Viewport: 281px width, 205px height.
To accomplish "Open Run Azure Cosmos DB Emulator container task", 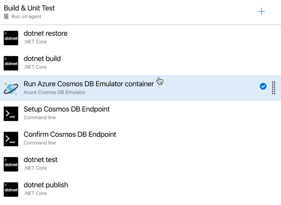I will pyautogui.click(x=140, y=88).
